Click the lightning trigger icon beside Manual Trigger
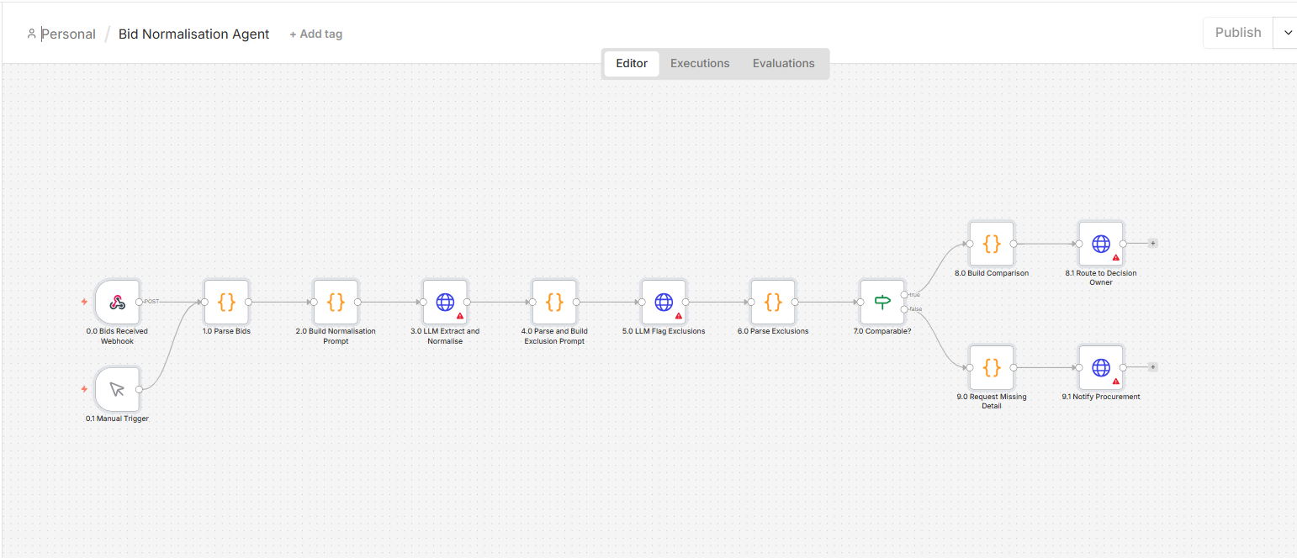Image resolution: width=1297 pixels, height=558 pixels. tap(84, 389)
